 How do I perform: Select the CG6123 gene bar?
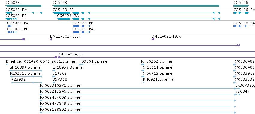point(136,6)
